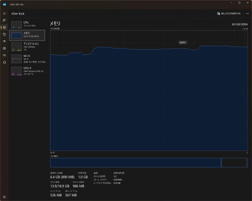252x201 pixels.
Task: Click the メモリ large heading
Action: (x=55, y=24)
